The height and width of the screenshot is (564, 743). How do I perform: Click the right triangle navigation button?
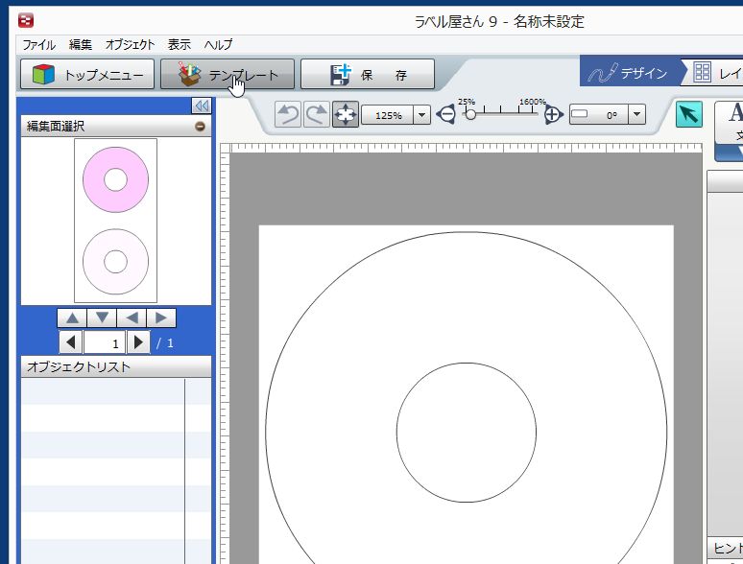click(x=161, y=317)
